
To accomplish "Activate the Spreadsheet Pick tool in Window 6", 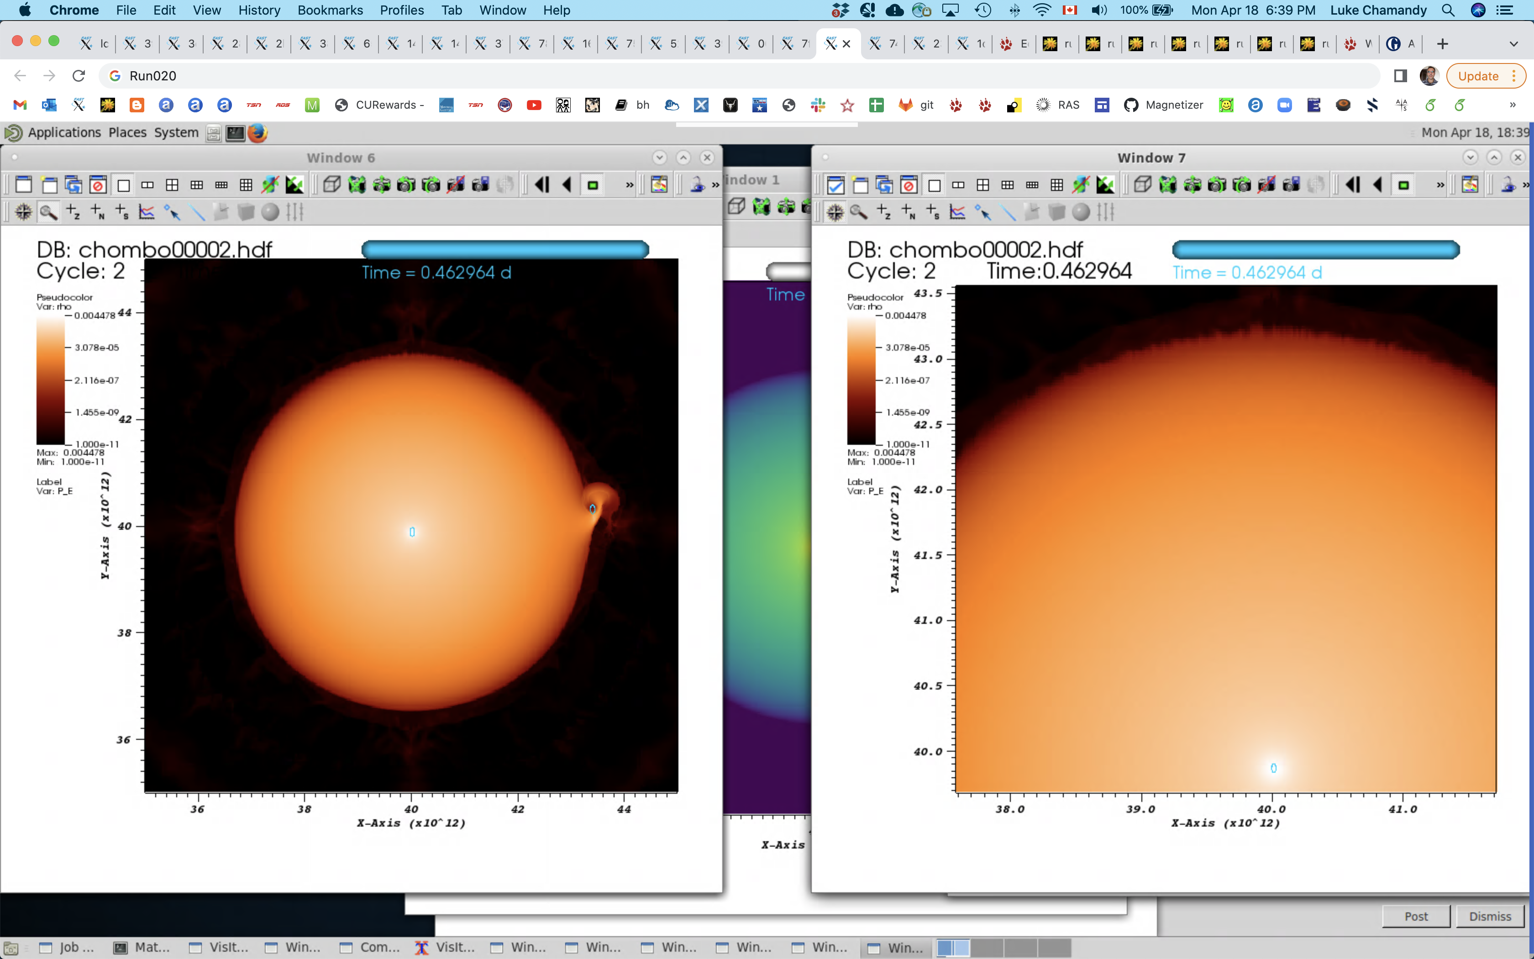I will [x=122, y=212].
